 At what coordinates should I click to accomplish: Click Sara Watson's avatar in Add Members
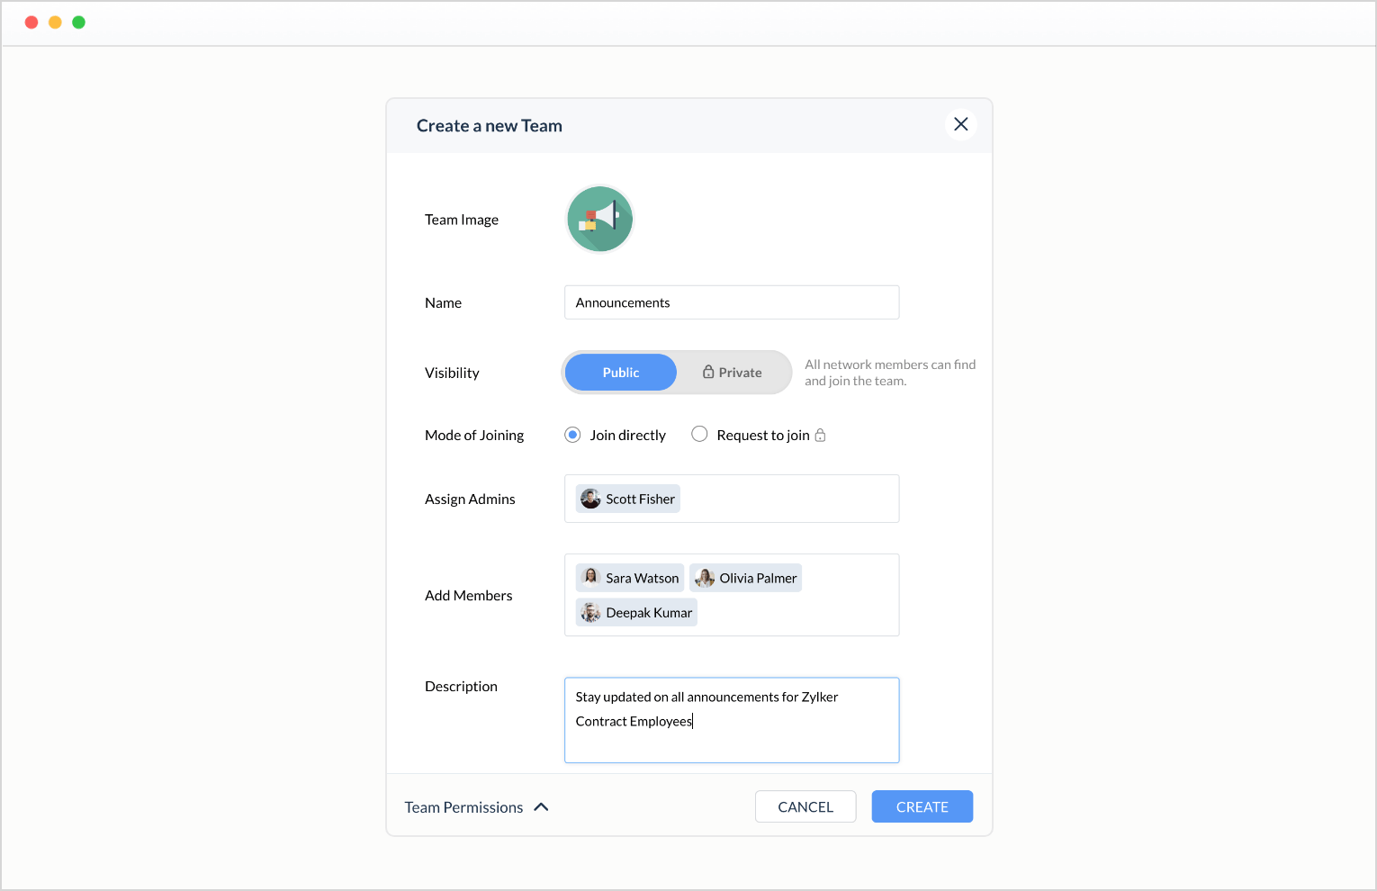[x=590, y=578]
